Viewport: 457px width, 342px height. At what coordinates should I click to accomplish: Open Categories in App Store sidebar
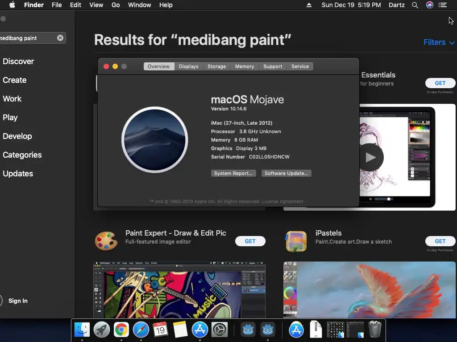click(x=22, y=155)
